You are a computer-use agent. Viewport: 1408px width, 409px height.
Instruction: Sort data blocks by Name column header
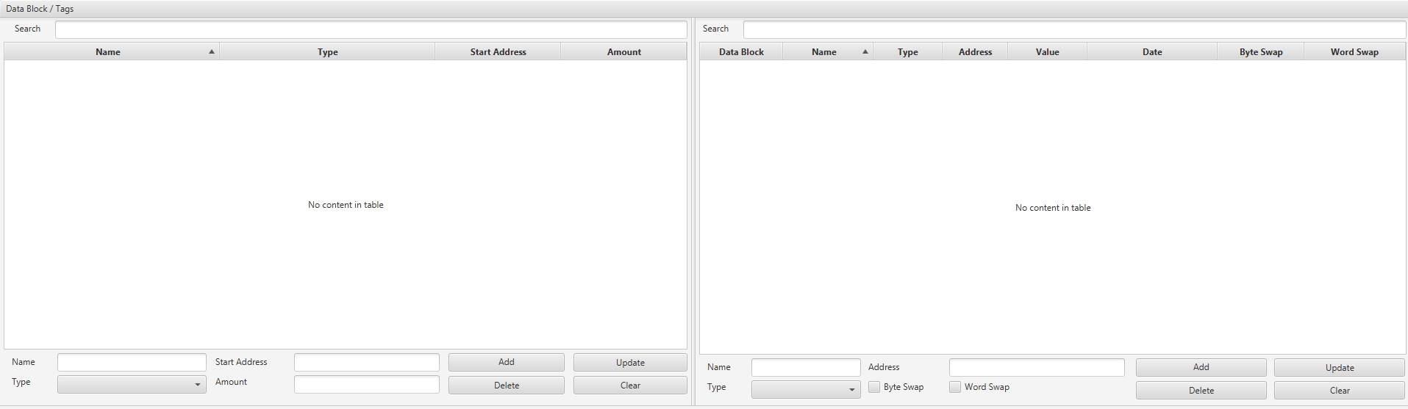pos(108,52)
